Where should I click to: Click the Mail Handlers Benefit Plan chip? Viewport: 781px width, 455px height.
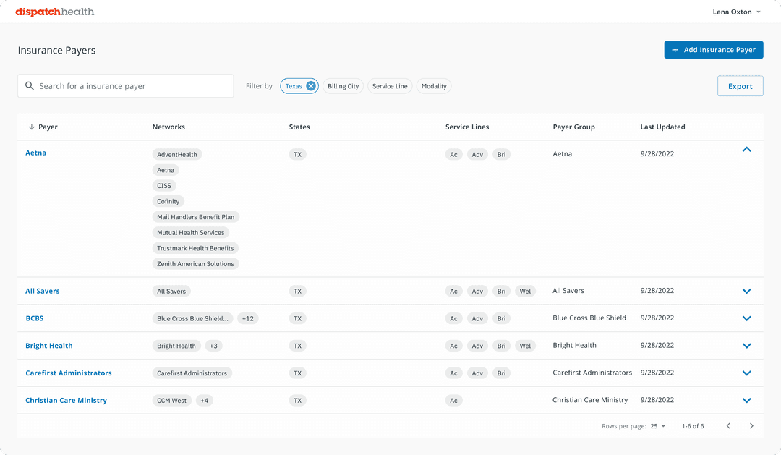tap(196, 217)
